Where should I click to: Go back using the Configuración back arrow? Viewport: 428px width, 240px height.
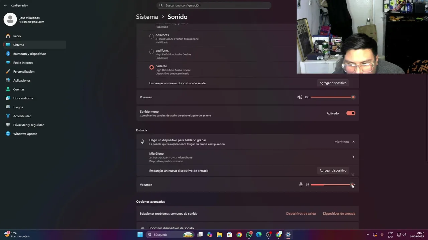[x=5, y=5]
